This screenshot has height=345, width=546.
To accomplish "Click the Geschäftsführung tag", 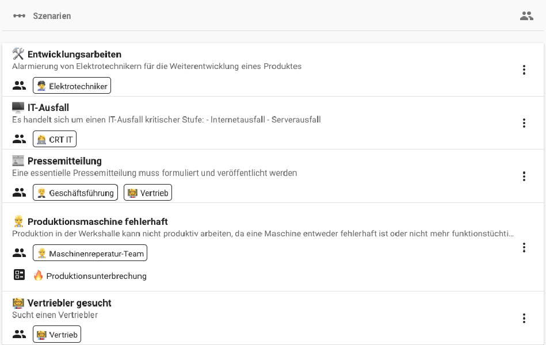I will (75, 192).
